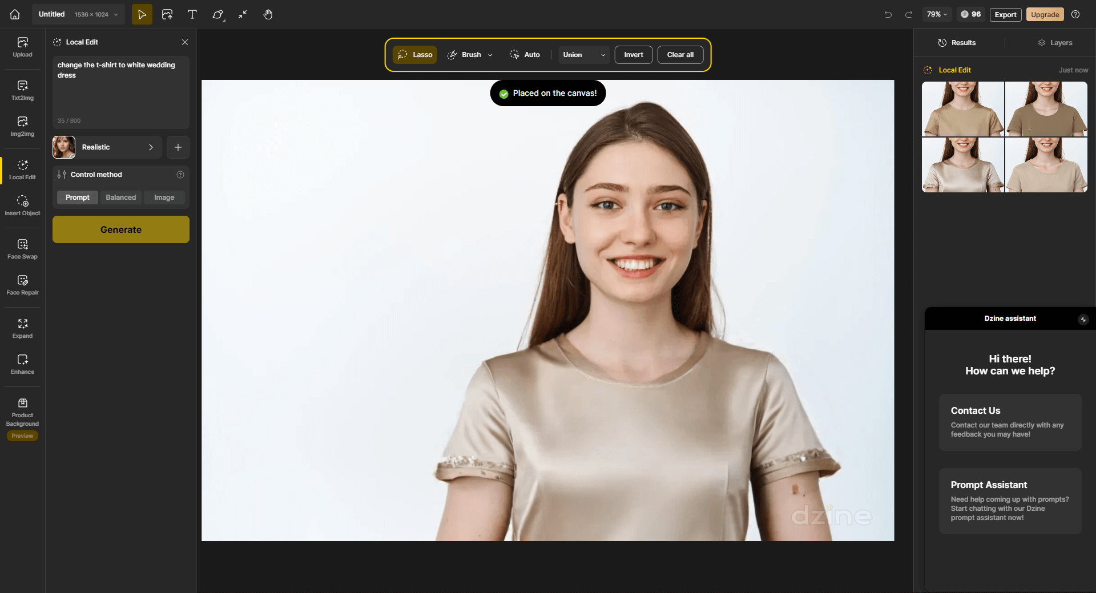Enable Auto selection mode
Image resolution: width=1096 pixels, height=593 pixels.
(x=526, y=54)
